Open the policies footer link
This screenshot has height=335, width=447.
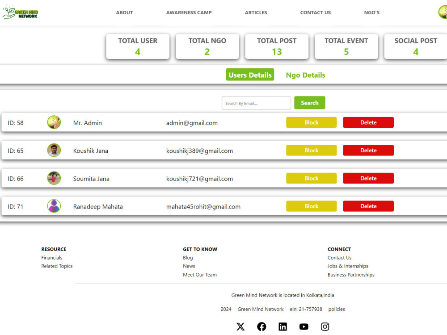coord(337,309)
